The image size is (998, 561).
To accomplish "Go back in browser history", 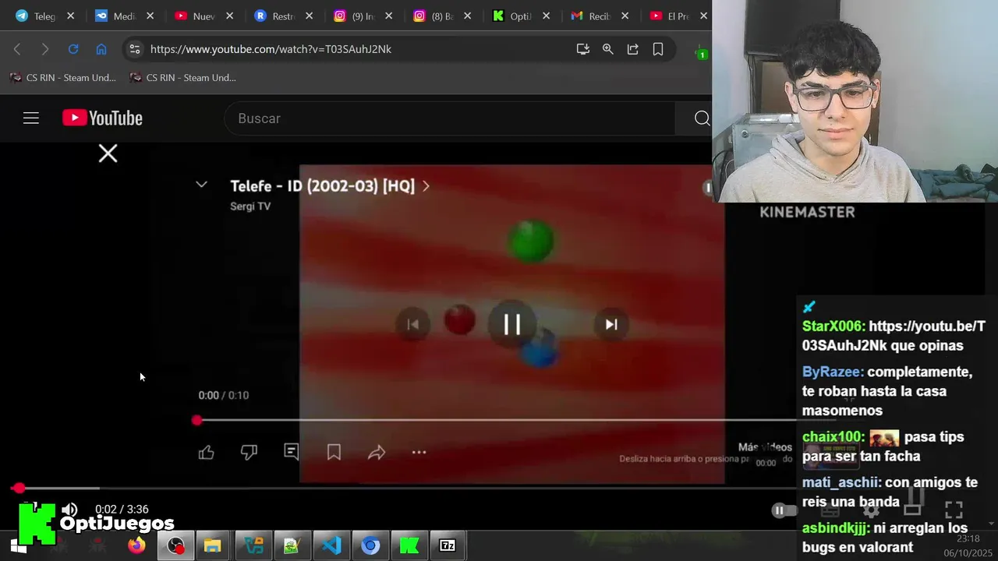I will pos(17,49).
